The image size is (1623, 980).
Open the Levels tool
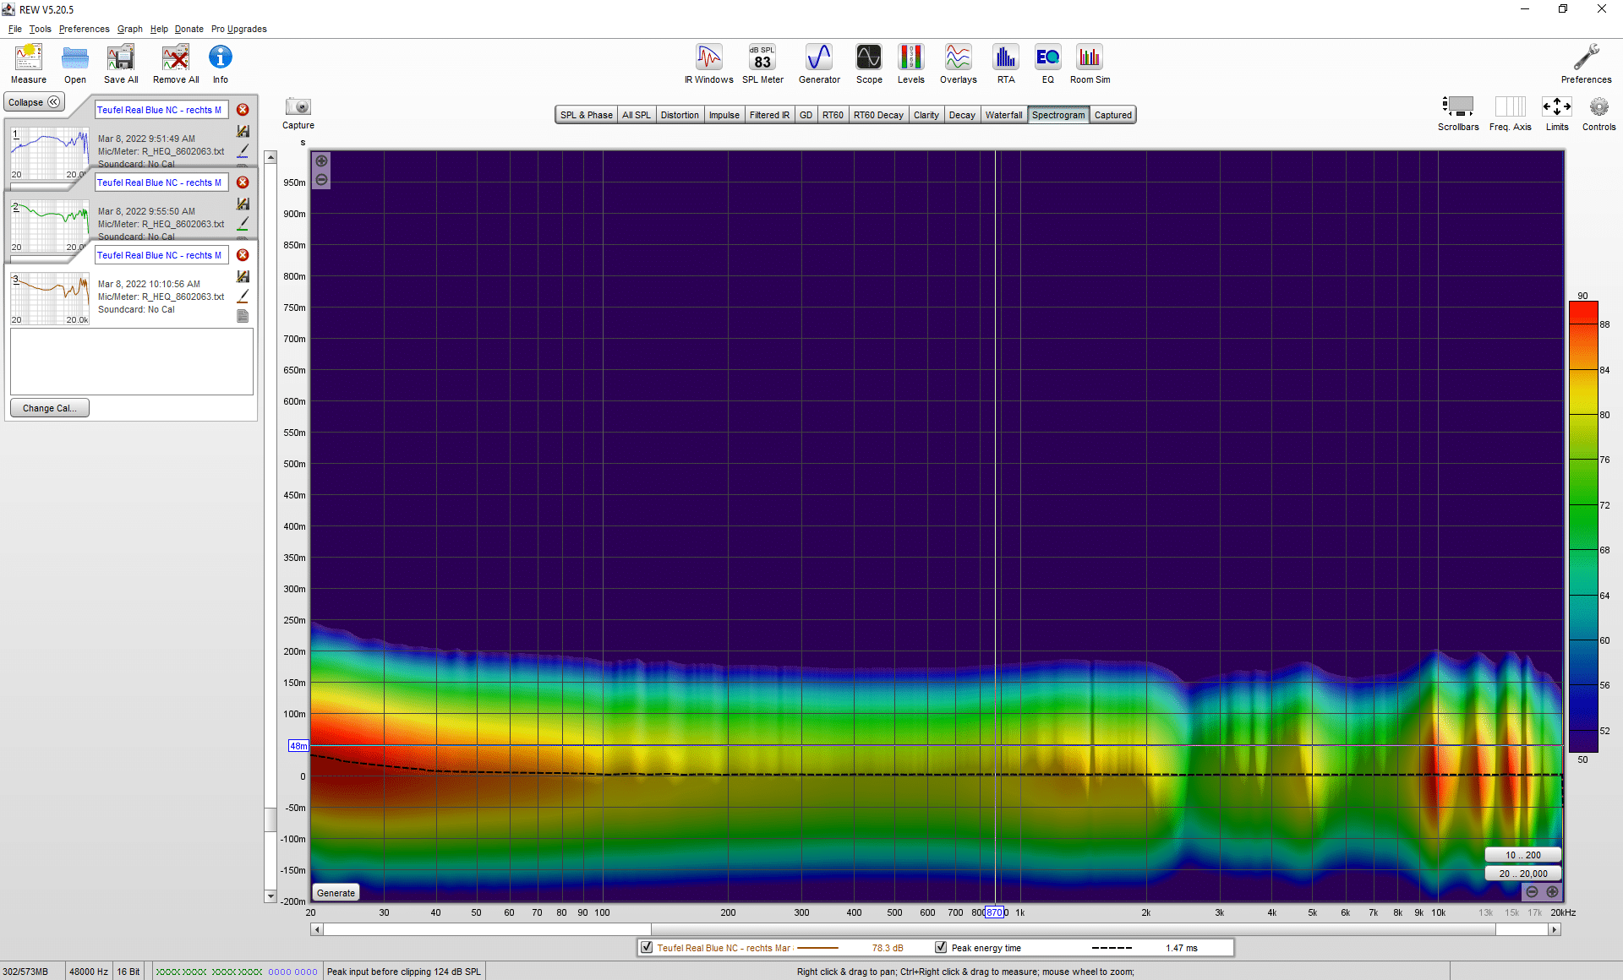[910, 64]
